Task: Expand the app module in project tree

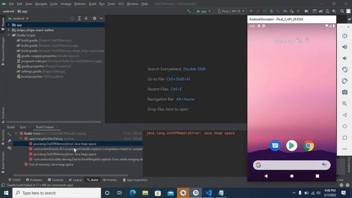Action: click(x=9, y=25)
